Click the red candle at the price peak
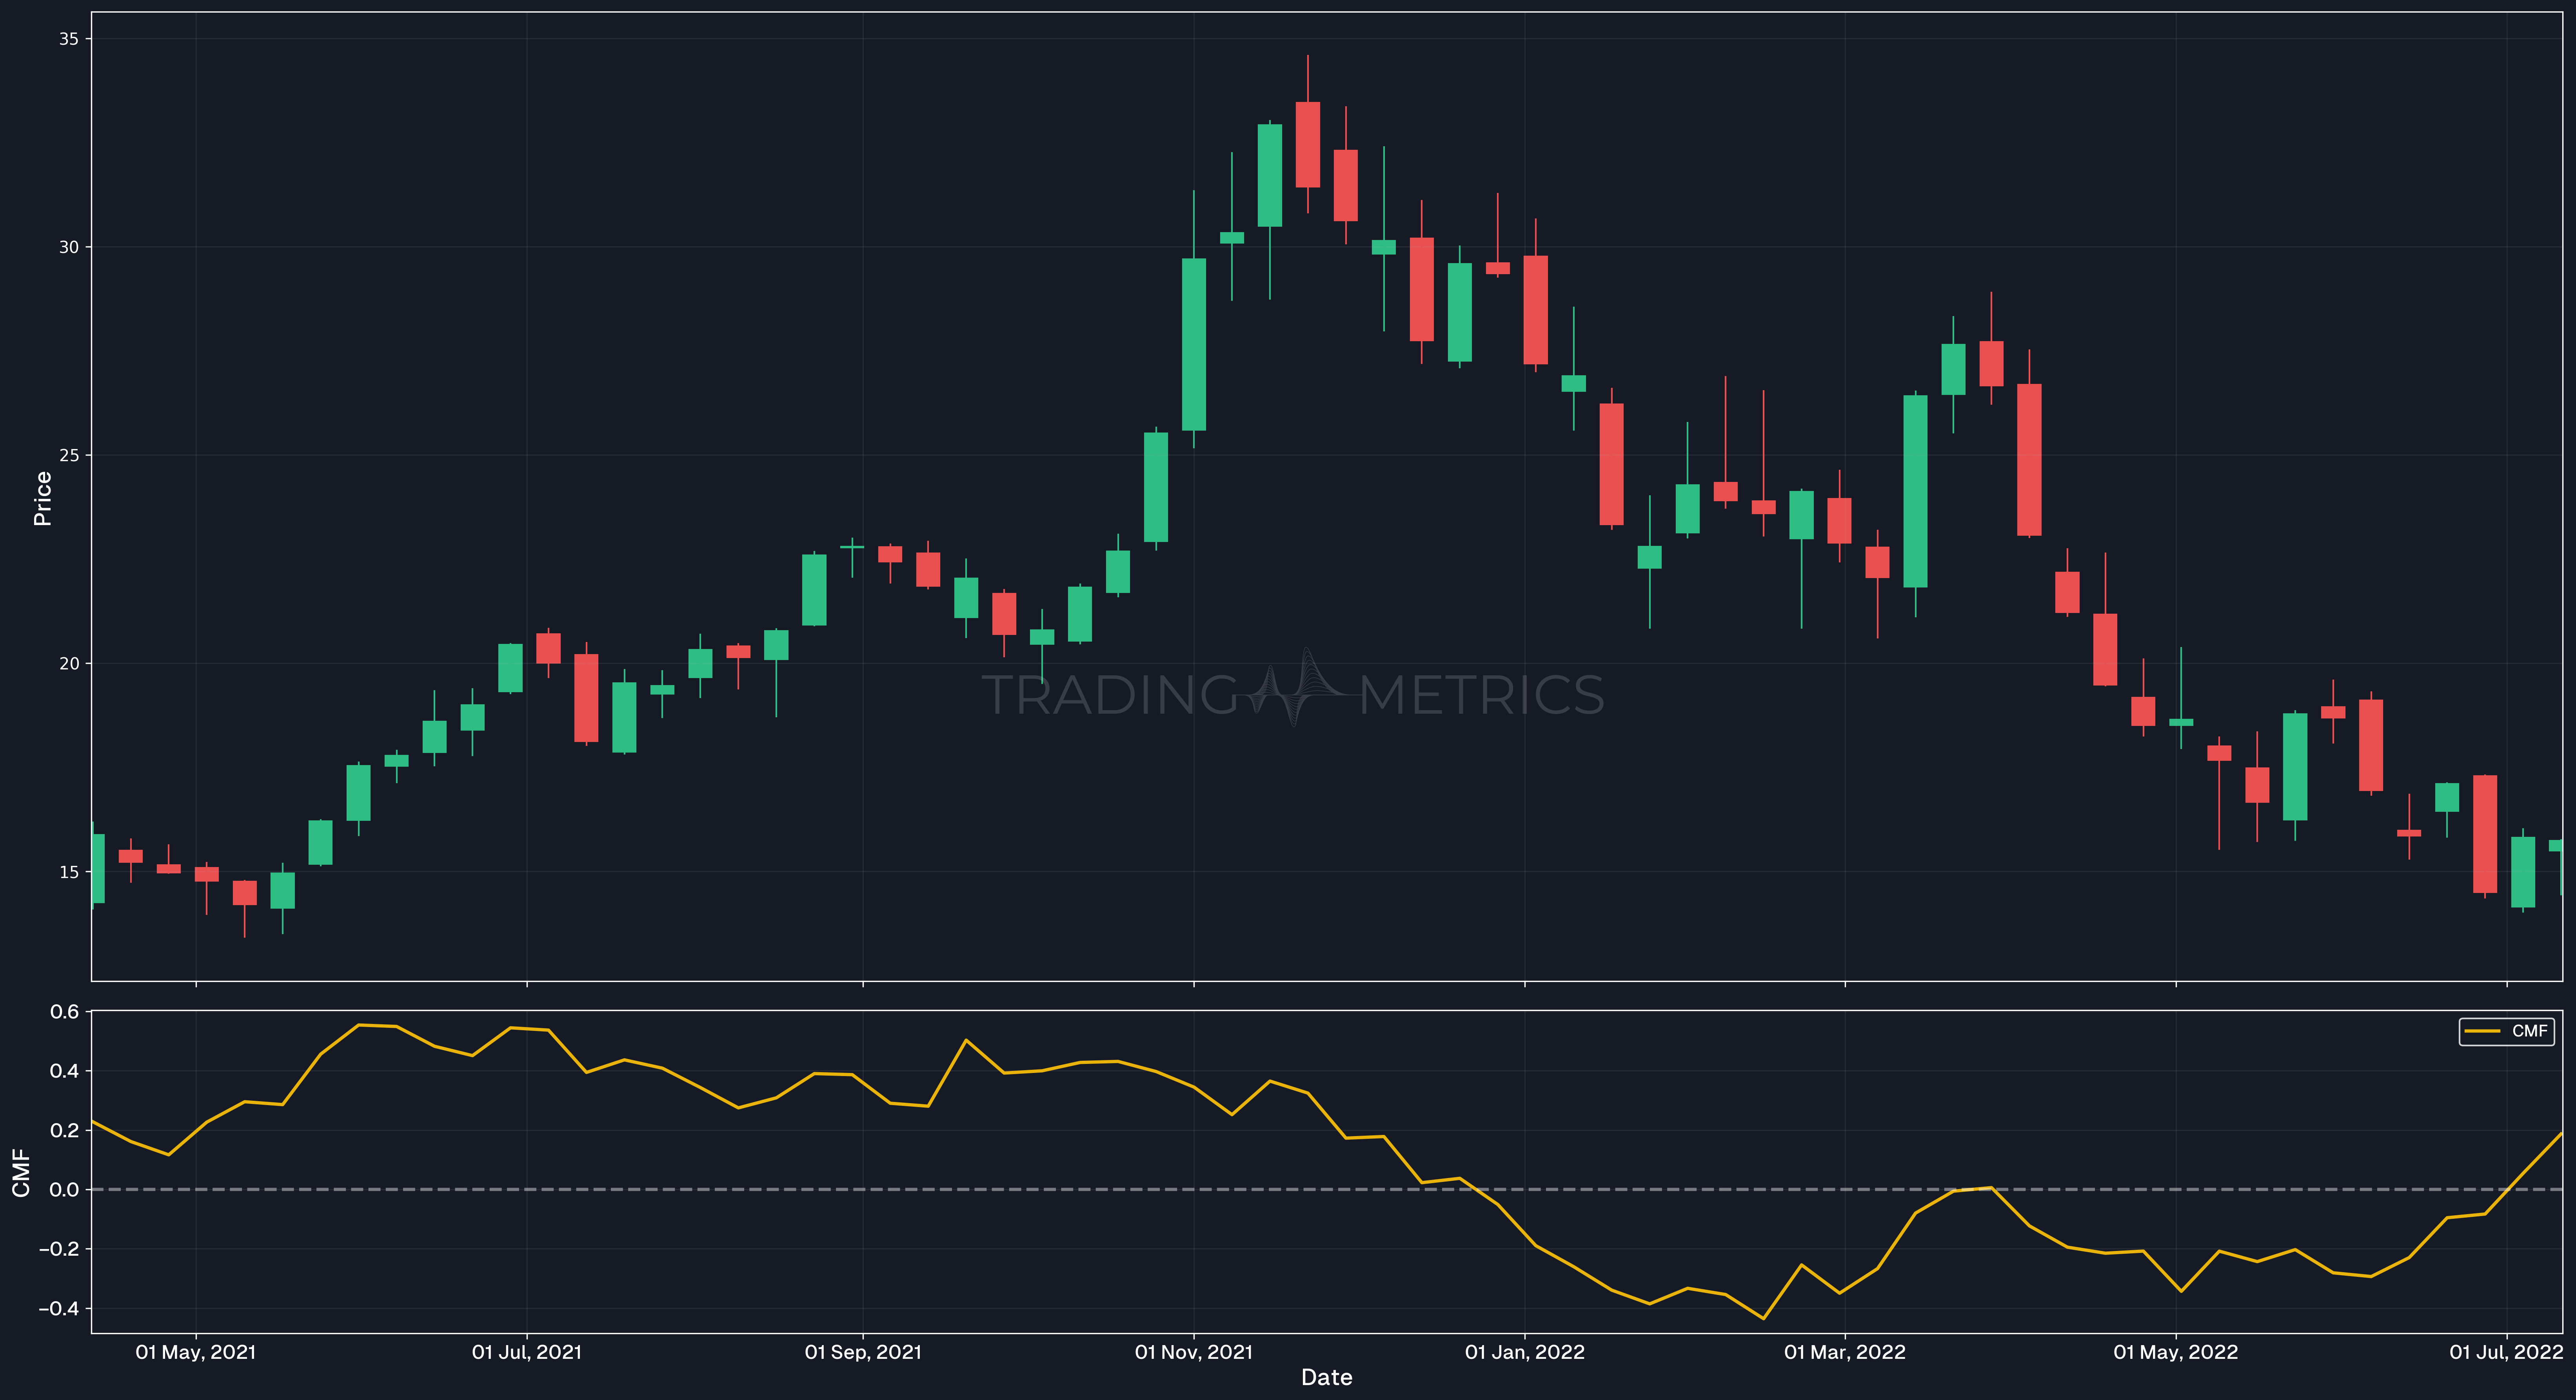Image resolution: width=2576 pixels, height=1400 pixels. 1308,145
